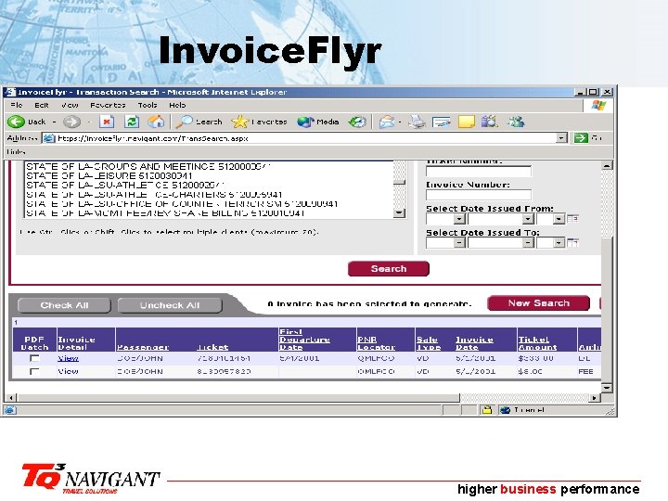The image size is (668, 501).
Task: Open last Date Issued To dropdown
Action: [559, 243]
